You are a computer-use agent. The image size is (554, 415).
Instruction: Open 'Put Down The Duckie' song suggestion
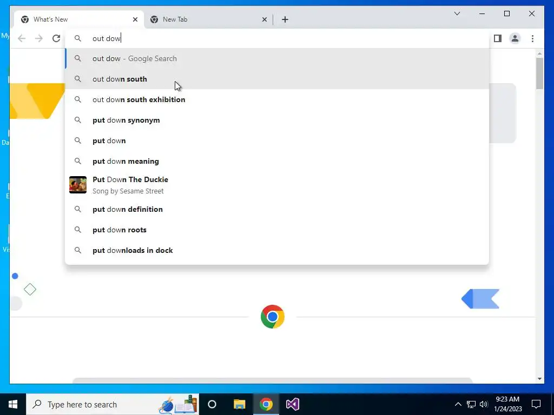click(x=278, y=185)
